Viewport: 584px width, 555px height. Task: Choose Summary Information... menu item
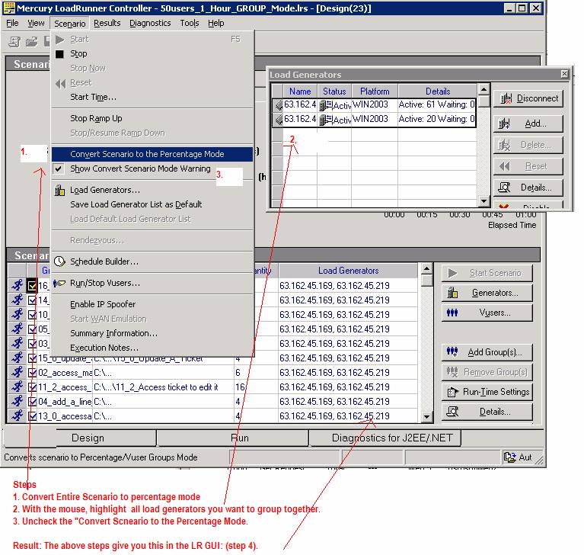point(152,333)
